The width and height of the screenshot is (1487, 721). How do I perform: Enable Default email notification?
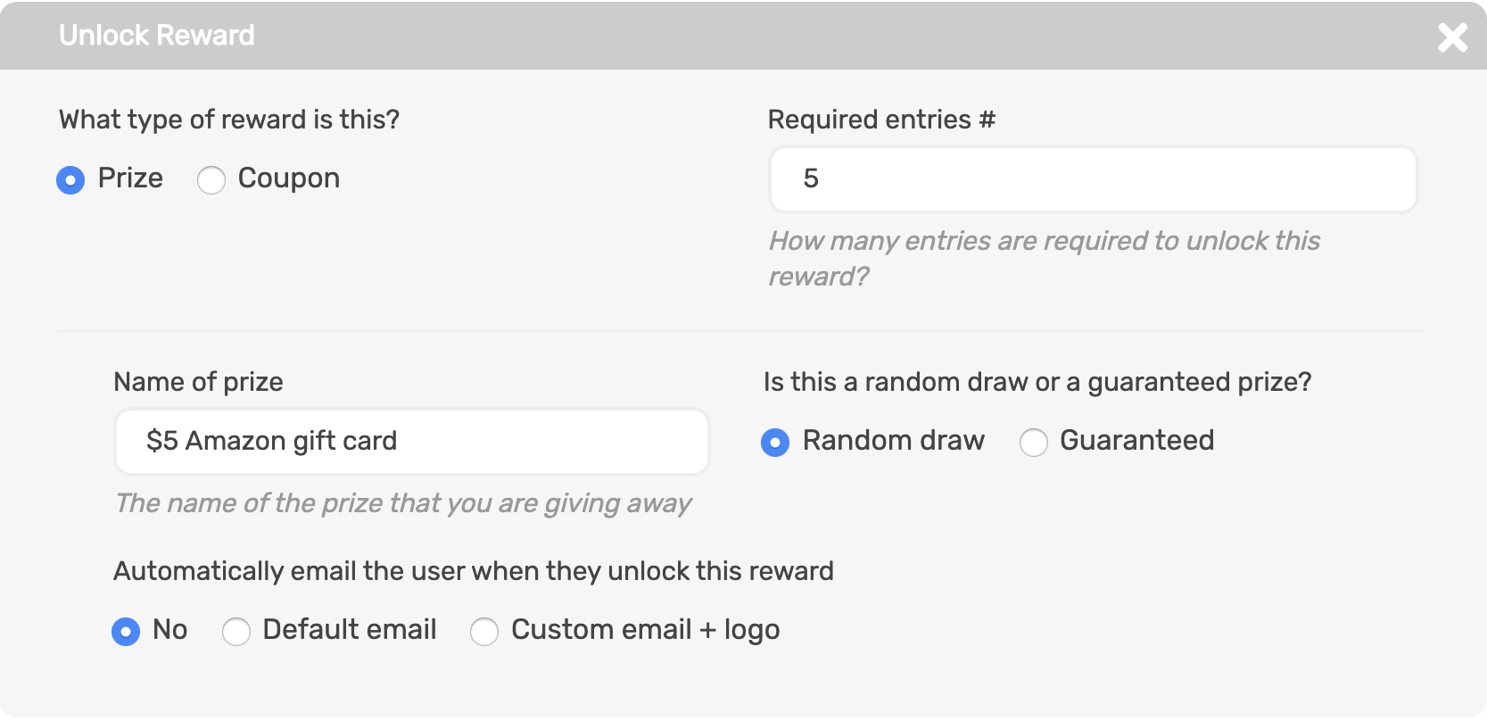[x=235, y=632]
